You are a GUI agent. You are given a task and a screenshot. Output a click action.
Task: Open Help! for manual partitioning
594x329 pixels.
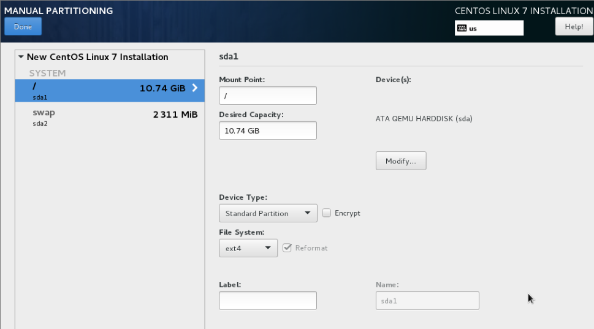click(x=573, y=26)
